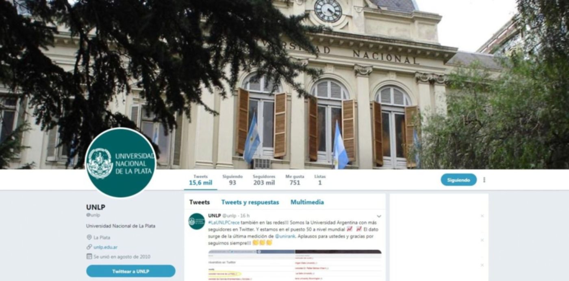The image size is (569, 281).
Task: Open the three-dot more options menu
Action: (484, 180)
